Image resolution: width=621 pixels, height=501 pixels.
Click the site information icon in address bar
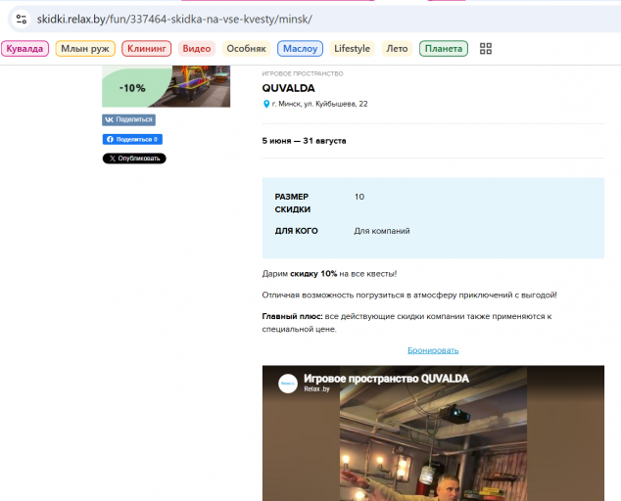click(x=21, y=19)
